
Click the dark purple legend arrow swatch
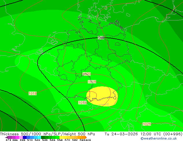(6, 137)
